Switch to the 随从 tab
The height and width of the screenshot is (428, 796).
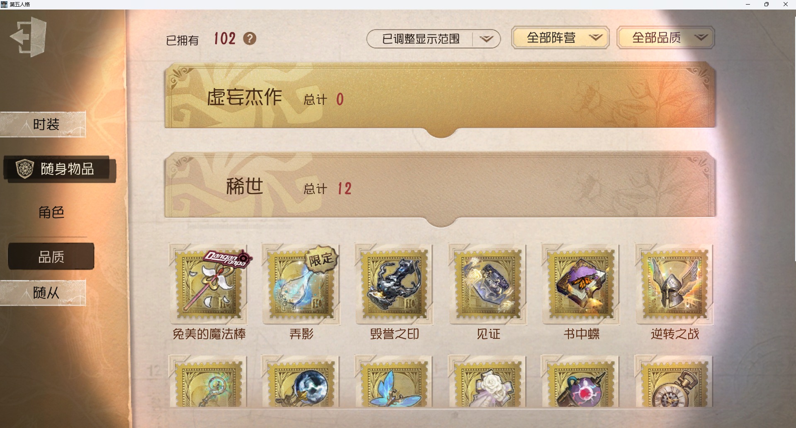(x=43, y=293)
